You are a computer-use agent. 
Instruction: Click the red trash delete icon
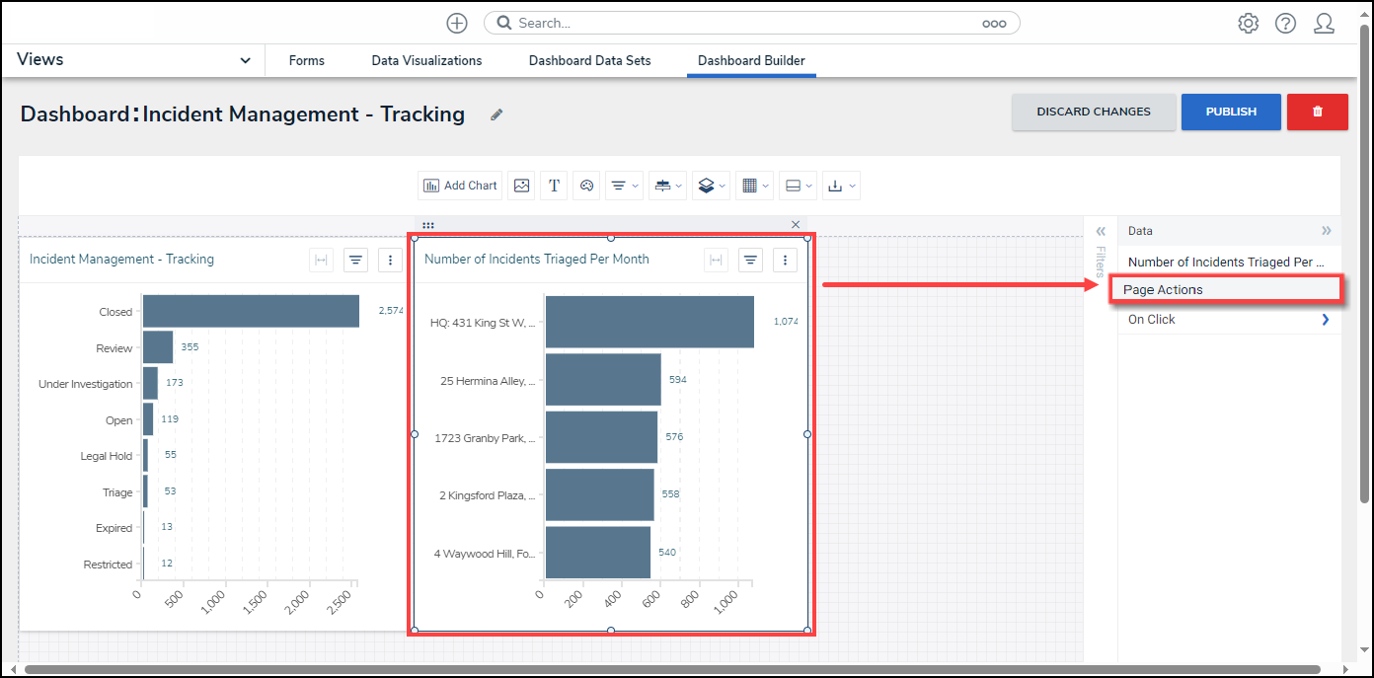[1317, 112]
